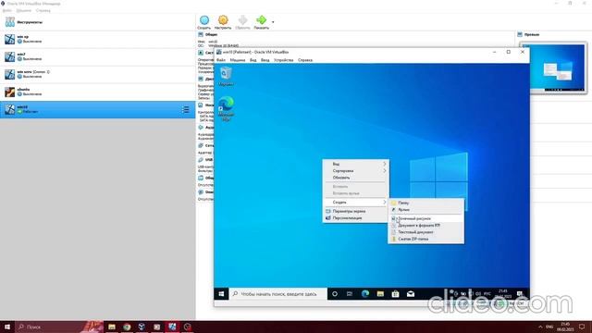This screenshot has height=333, width=592.
Task: Expand the Сортировка submenu in context menu
Action: (x=355, y=170)
